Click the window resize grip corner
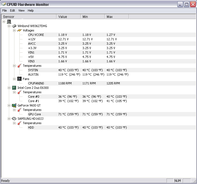The height and width of the screenshot is (184, 197). [x=195, y=181]
